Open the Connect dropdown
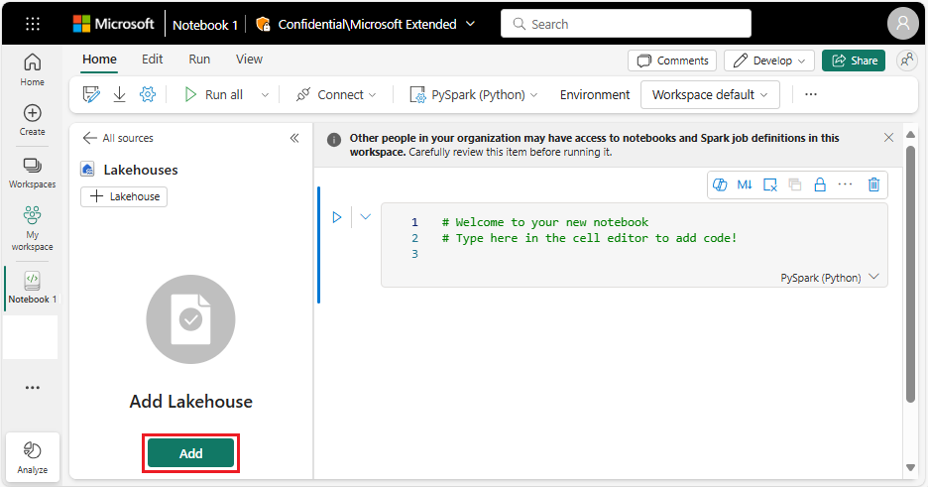This screenshot has height=487, width=928. click(x=335, y=94)
